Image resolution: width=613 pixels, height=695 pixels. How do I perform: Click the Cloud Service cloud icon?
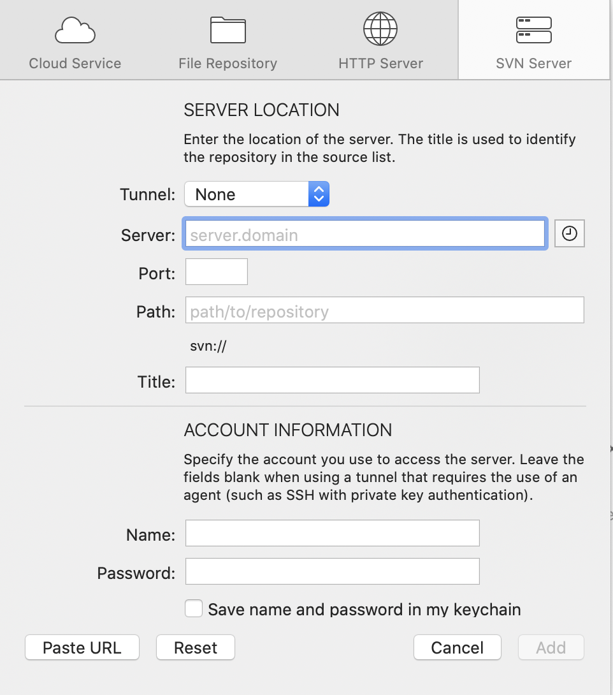[75, 30]
